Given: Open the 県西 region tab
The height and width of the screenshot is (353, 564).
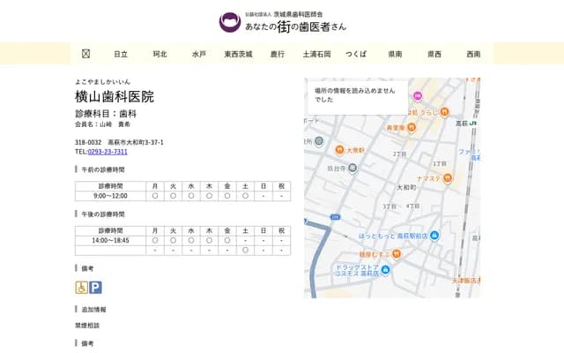Looking at the screenshot, I should (x=434, y=54).
